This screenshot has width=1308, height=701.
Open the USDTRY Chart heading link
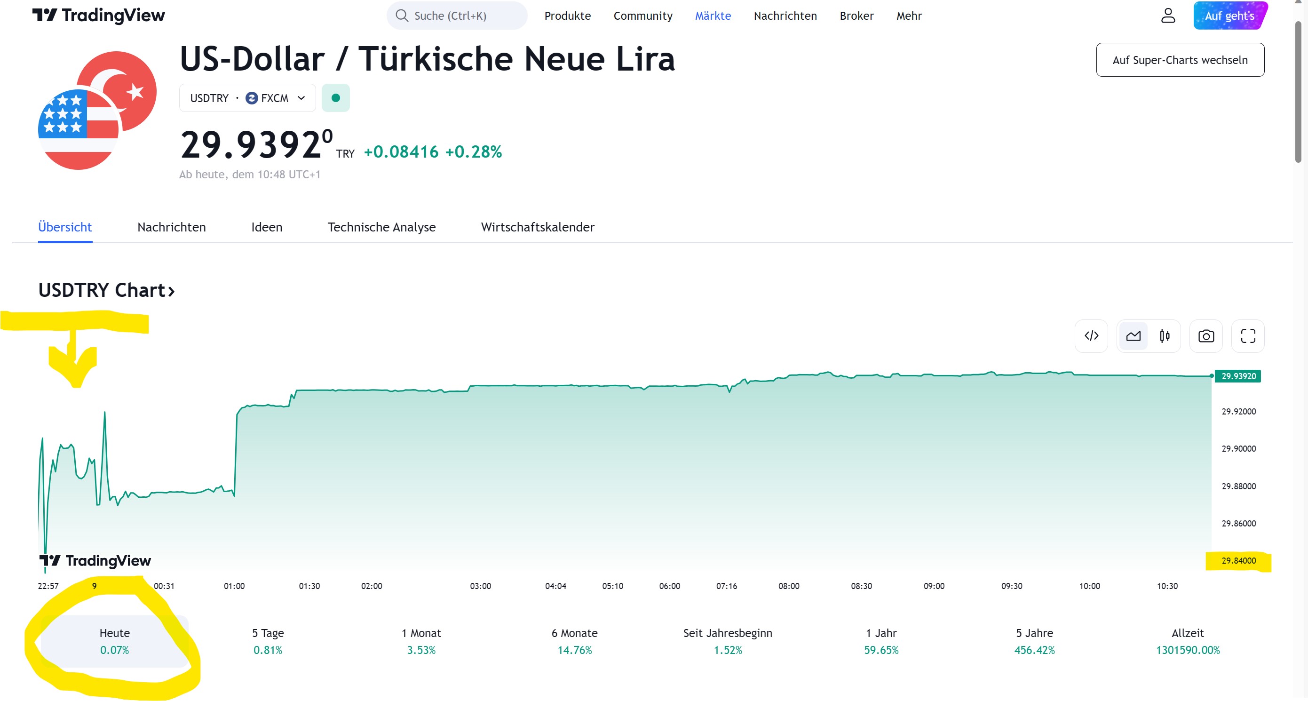[107, 290]
